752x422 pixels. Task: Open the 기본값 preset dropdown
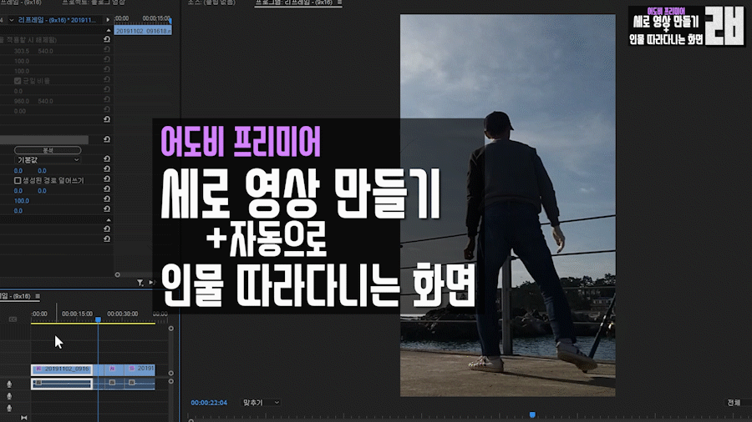click(48, 160)
